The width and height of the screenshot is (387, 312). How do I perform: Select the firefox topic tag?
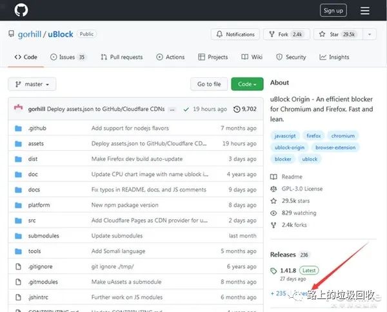pyautogui.click(x=313, y=136)
